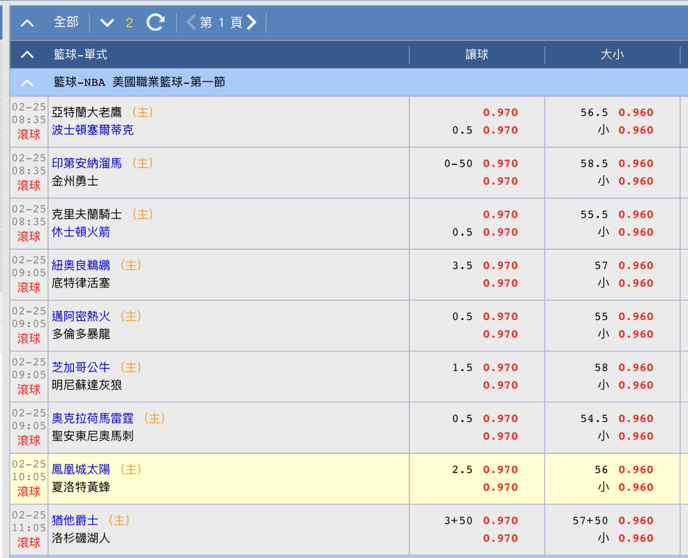
Task: Pick 奧克拉荷馬雷霆 handicap 0.5 odds 0.970
Action: (500, 418)
